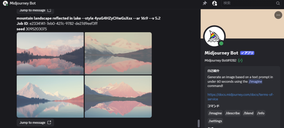Screen dimensions: 284x128
Task: Select the /info command chip
Action: coord(261,113)
